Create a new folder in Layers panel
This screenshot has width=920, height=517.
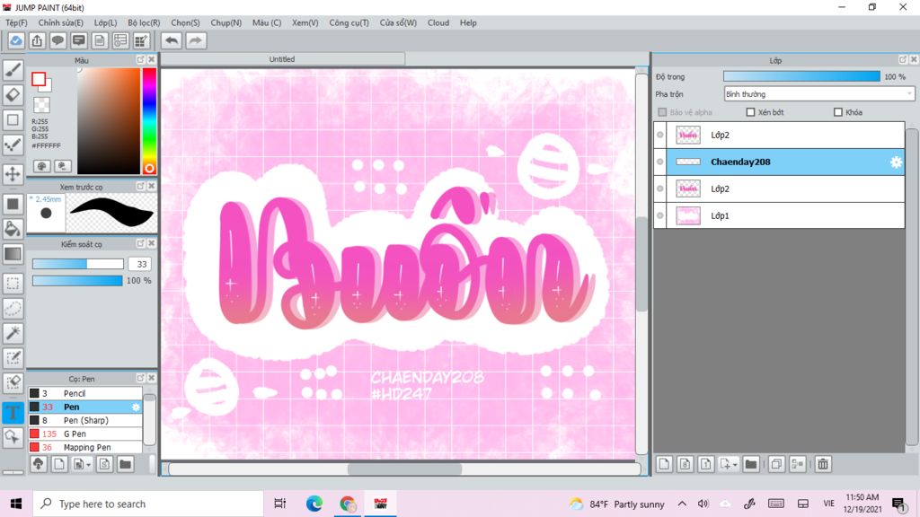750,464
